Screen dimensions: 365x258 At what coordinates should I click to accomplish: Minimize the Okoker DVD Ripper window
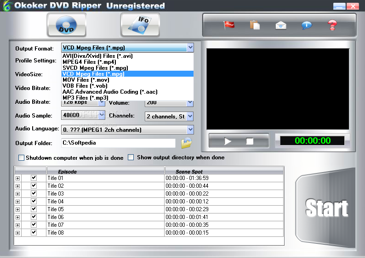(339, 6)
